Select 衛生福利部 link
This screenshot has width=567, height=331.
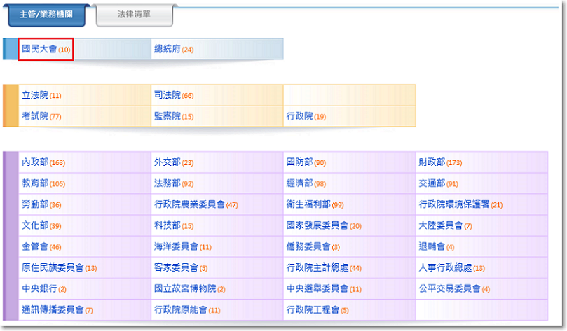pyautogui.click(x=308, y=204)
